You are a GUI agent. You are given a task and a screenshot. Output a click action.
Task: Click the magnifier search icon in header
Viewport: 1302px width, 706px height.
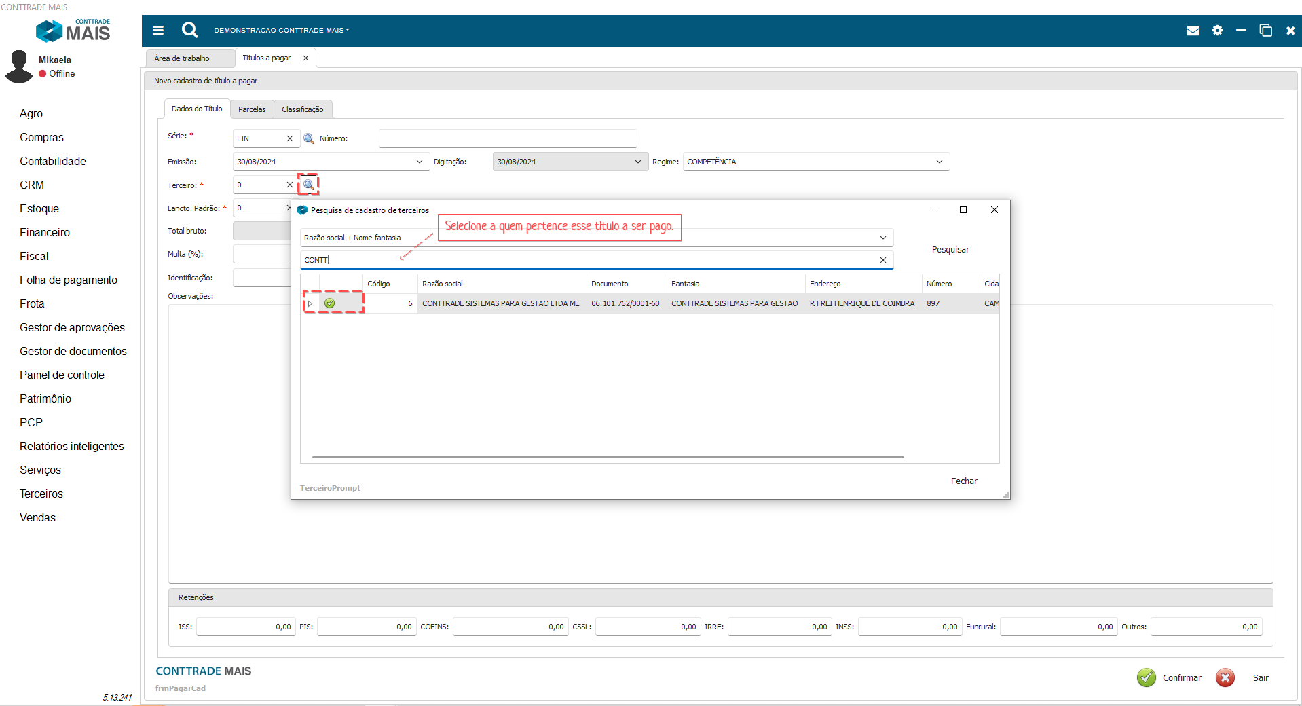[189, 30]
